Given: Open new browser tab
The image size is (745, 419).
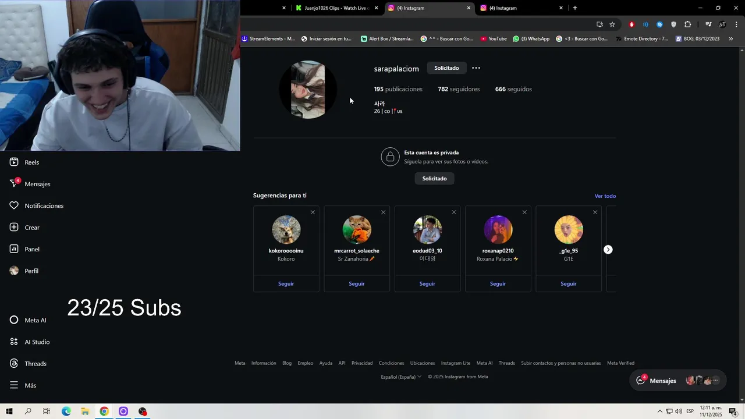Looking at the screenshot, I should [x=575, y=8].
